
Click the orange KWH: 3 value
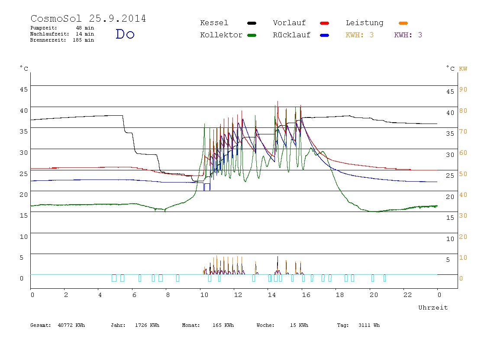click(360, 35)
